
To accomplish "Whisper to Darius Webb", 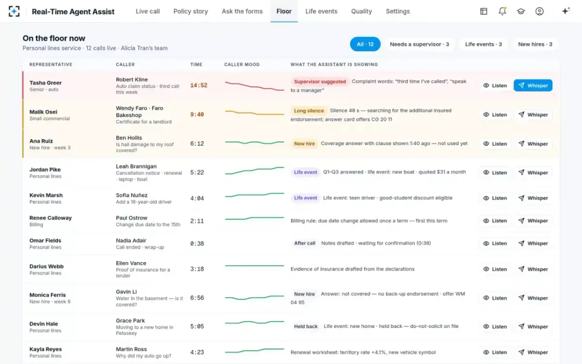I will point(533,269).
